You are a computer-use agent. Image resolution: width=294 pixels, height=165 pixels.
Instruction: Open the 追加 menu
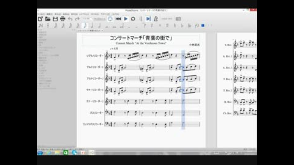(x=66, y=14)
